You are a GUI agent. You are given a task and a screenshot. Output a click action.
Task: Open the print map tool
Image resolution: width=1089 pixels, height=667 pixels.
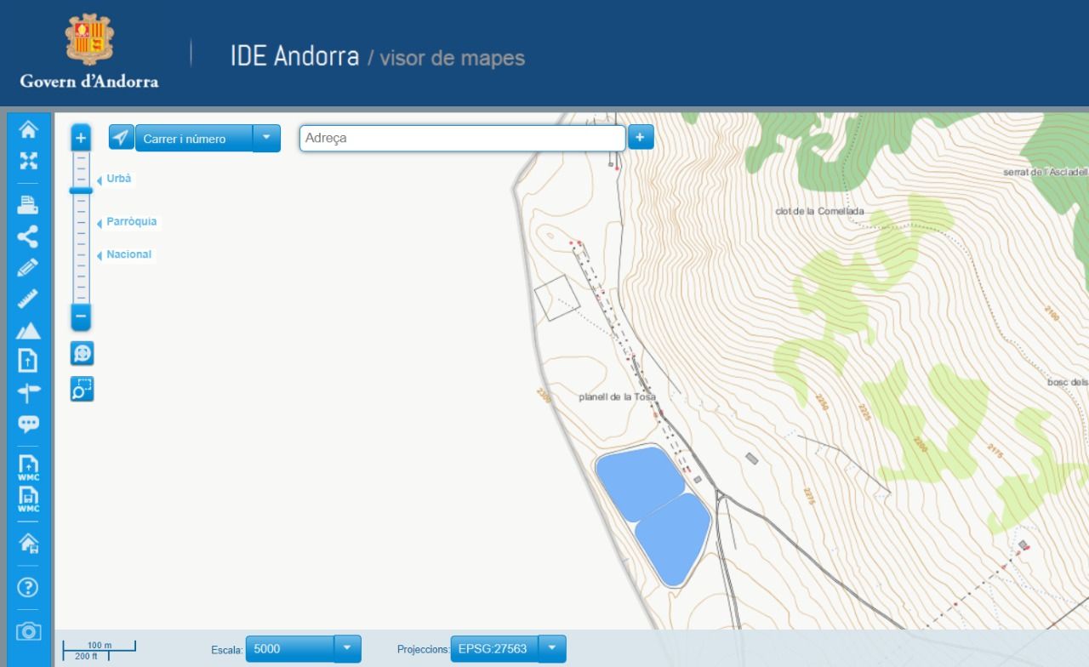point(28,204)
